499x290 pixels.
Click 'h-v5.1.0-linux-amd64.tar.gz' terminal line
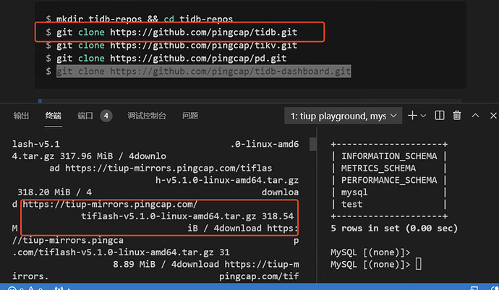tap(227, 180)
